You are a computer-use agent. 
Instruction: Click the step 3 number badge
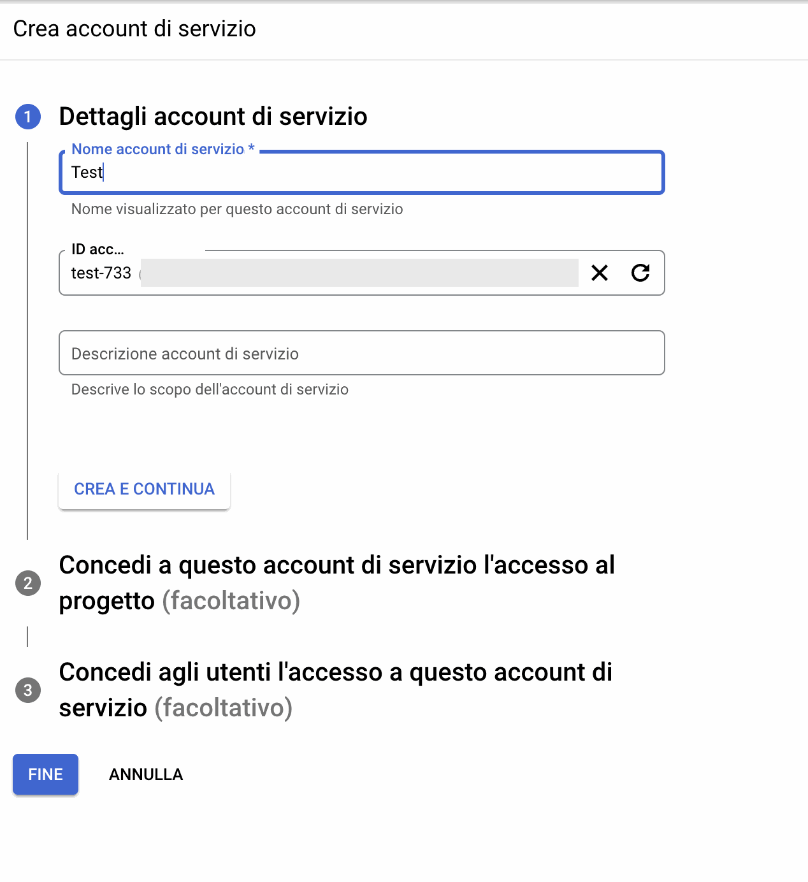click(28, 690)
